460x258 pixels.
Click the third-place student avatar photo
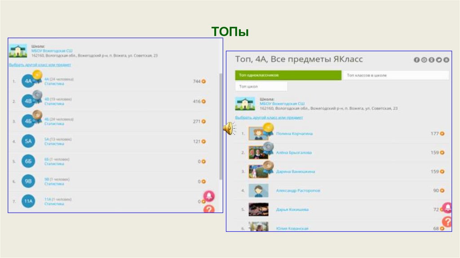pos(258,171)
